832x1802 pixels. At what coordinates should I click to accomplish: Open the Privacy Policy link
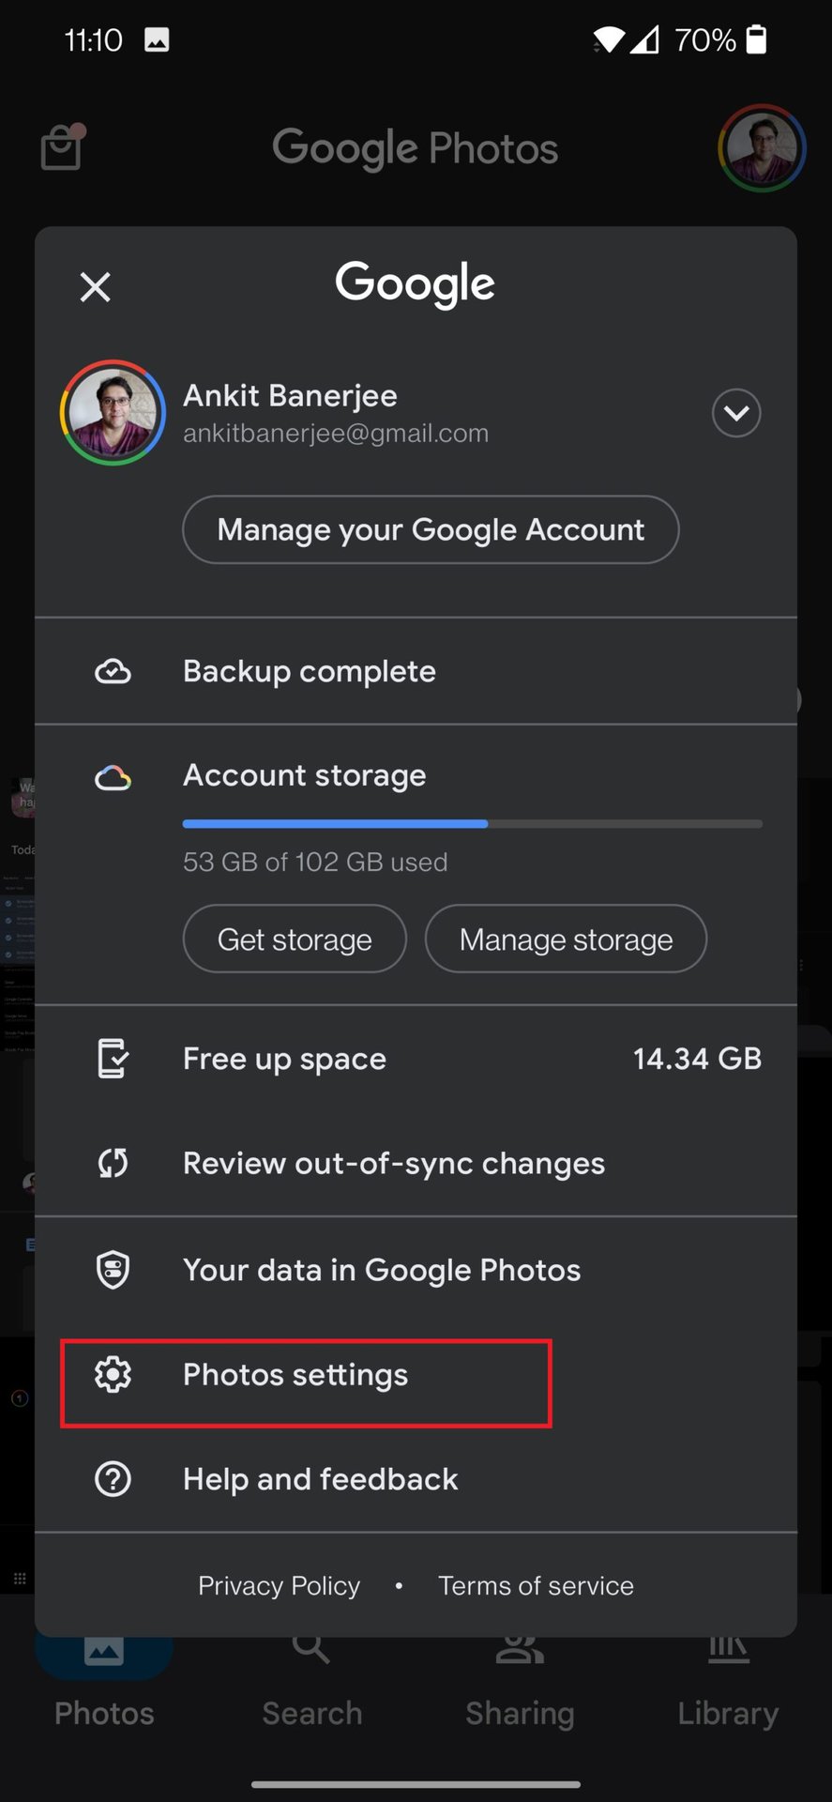click(x=279, y=1585)
